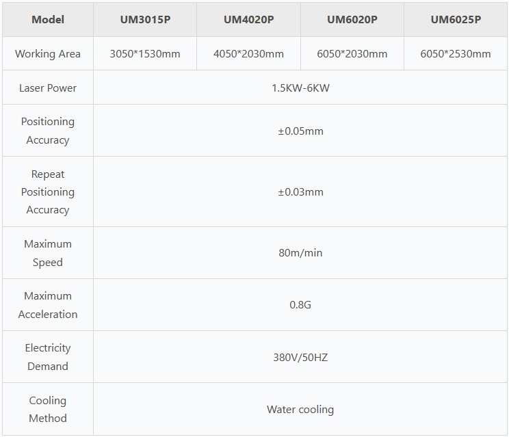The image size is (509, 437).
Task: Select the 80m/min maximum speed value
Action: [300, 253]
